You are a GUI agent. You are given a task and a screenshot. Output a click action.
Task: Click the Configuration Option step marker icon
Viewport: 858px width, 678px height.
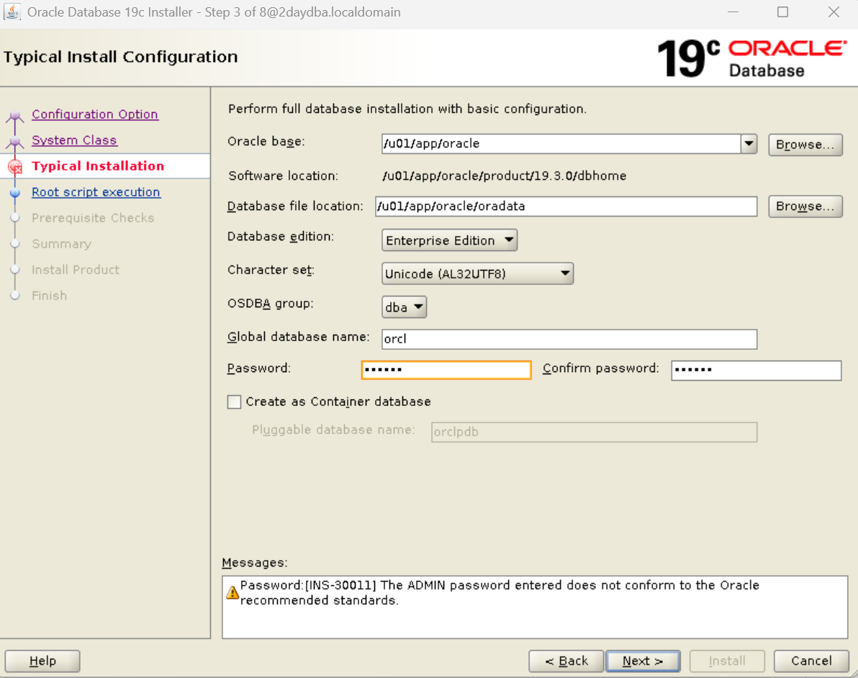[15, 115]
